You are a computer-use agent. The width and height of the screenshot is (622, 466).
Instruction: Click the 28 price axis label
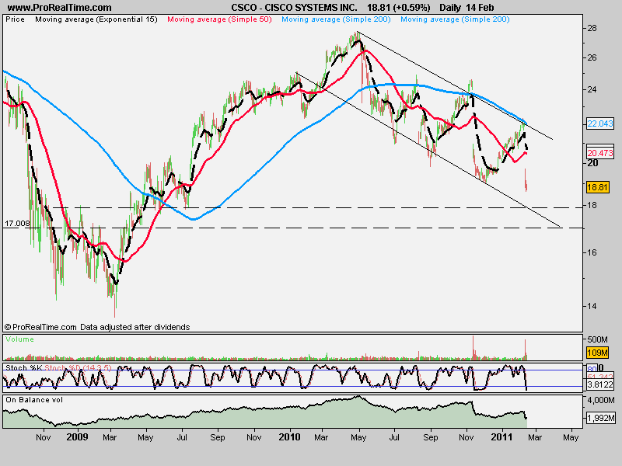click(x=592, y=28)
